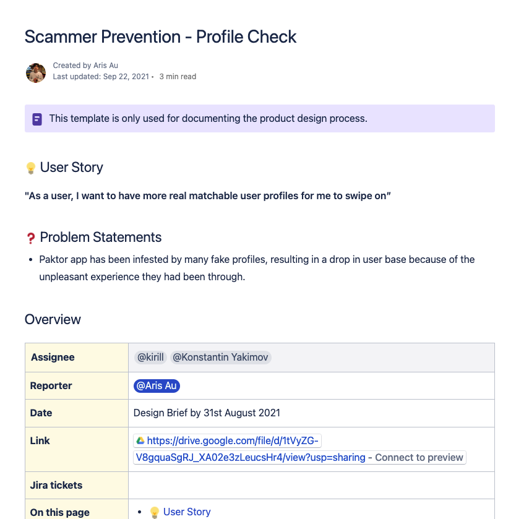This screenshot has width=529, height=519.
Task: Click the Google Drive icon in the Link row
Action: coord(140,441)
